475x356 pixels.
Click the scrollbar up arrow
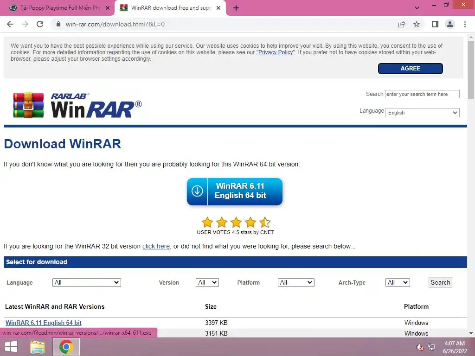coord(471,37)
